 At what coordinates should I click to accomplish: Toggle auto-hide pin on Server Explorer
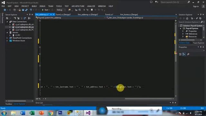click(30, 15)
